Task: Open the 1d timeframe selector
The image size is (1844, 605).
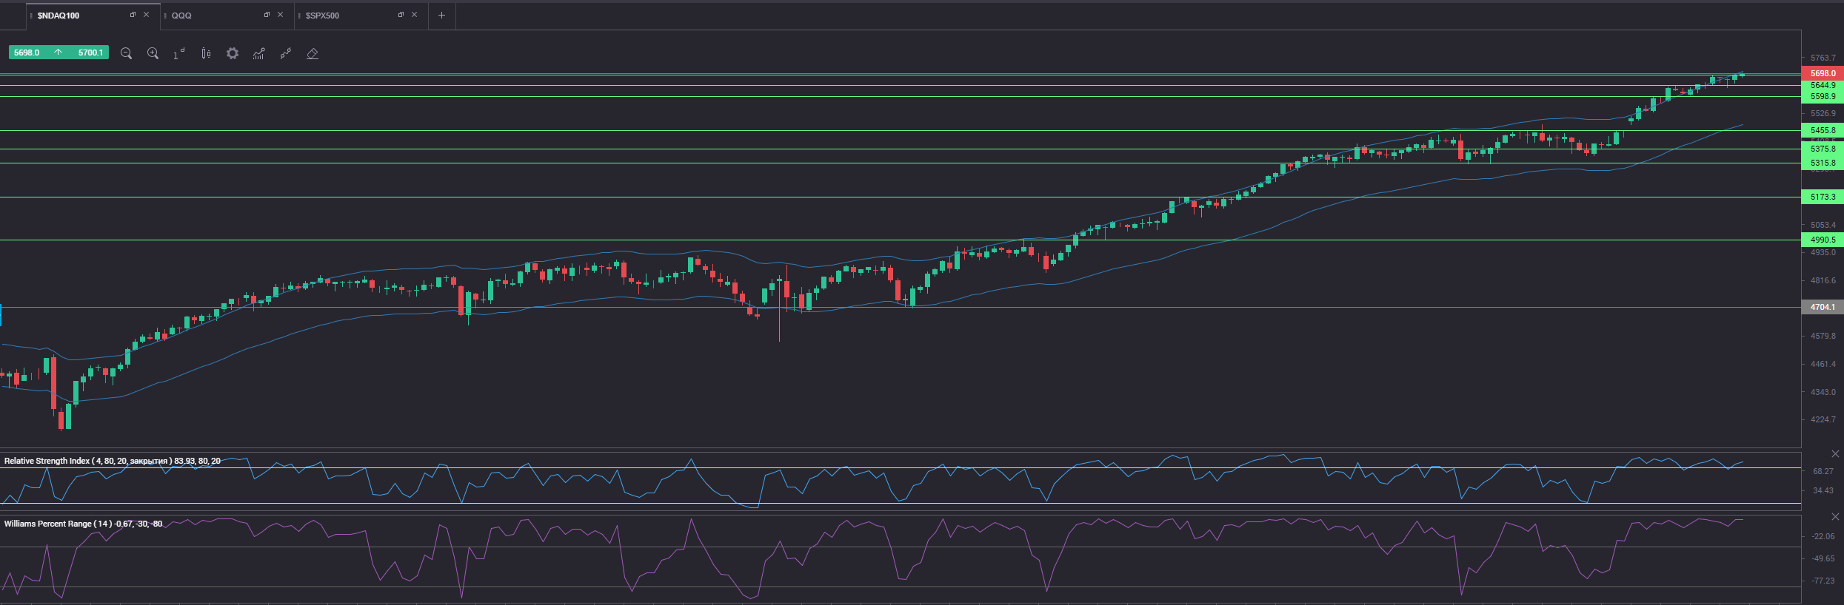Action: [179, 53]
